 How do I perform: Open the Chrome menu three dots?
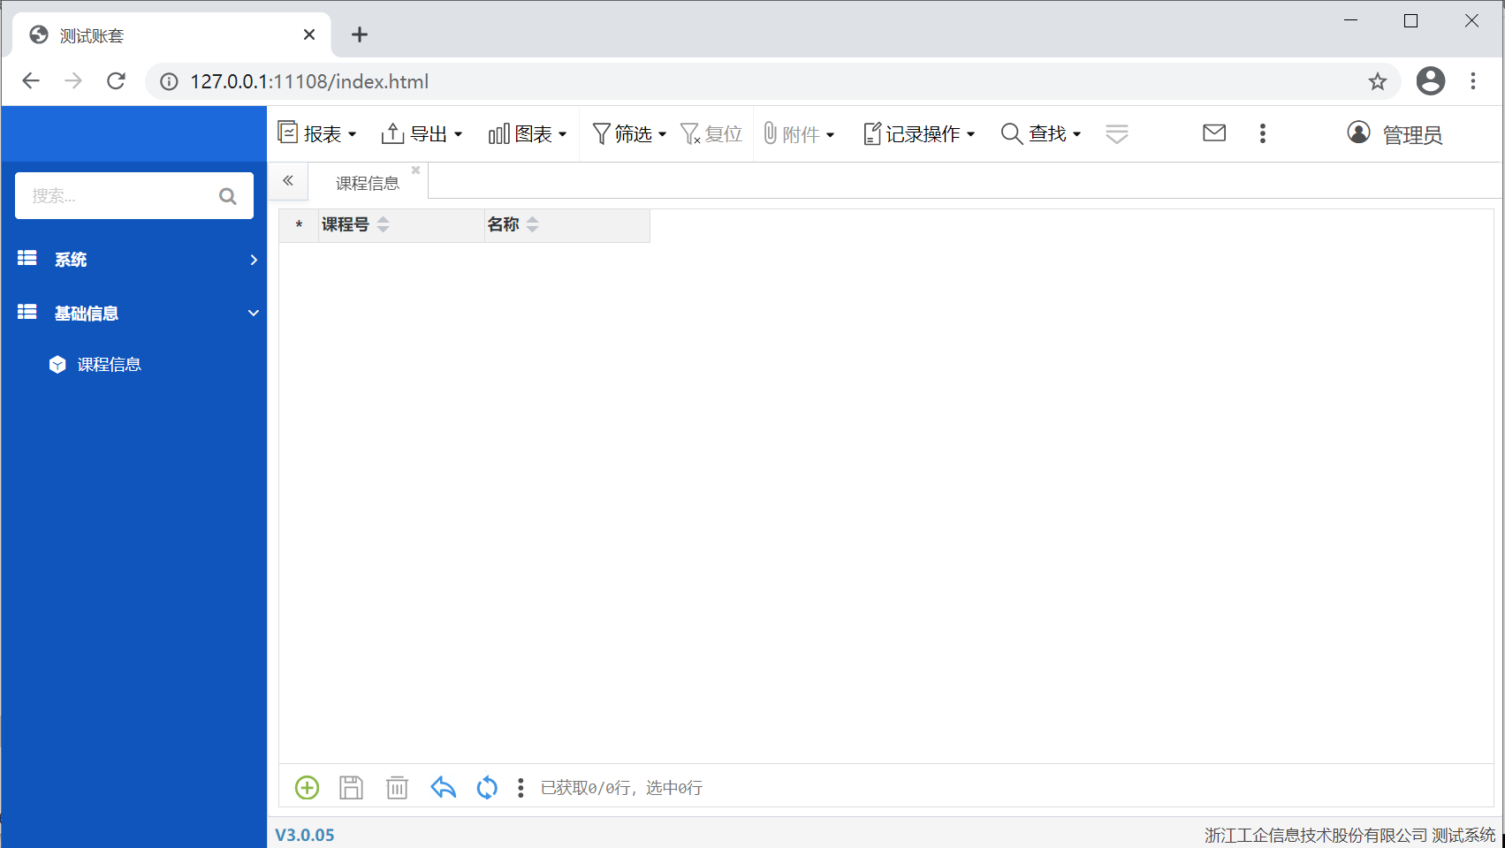1473,81
